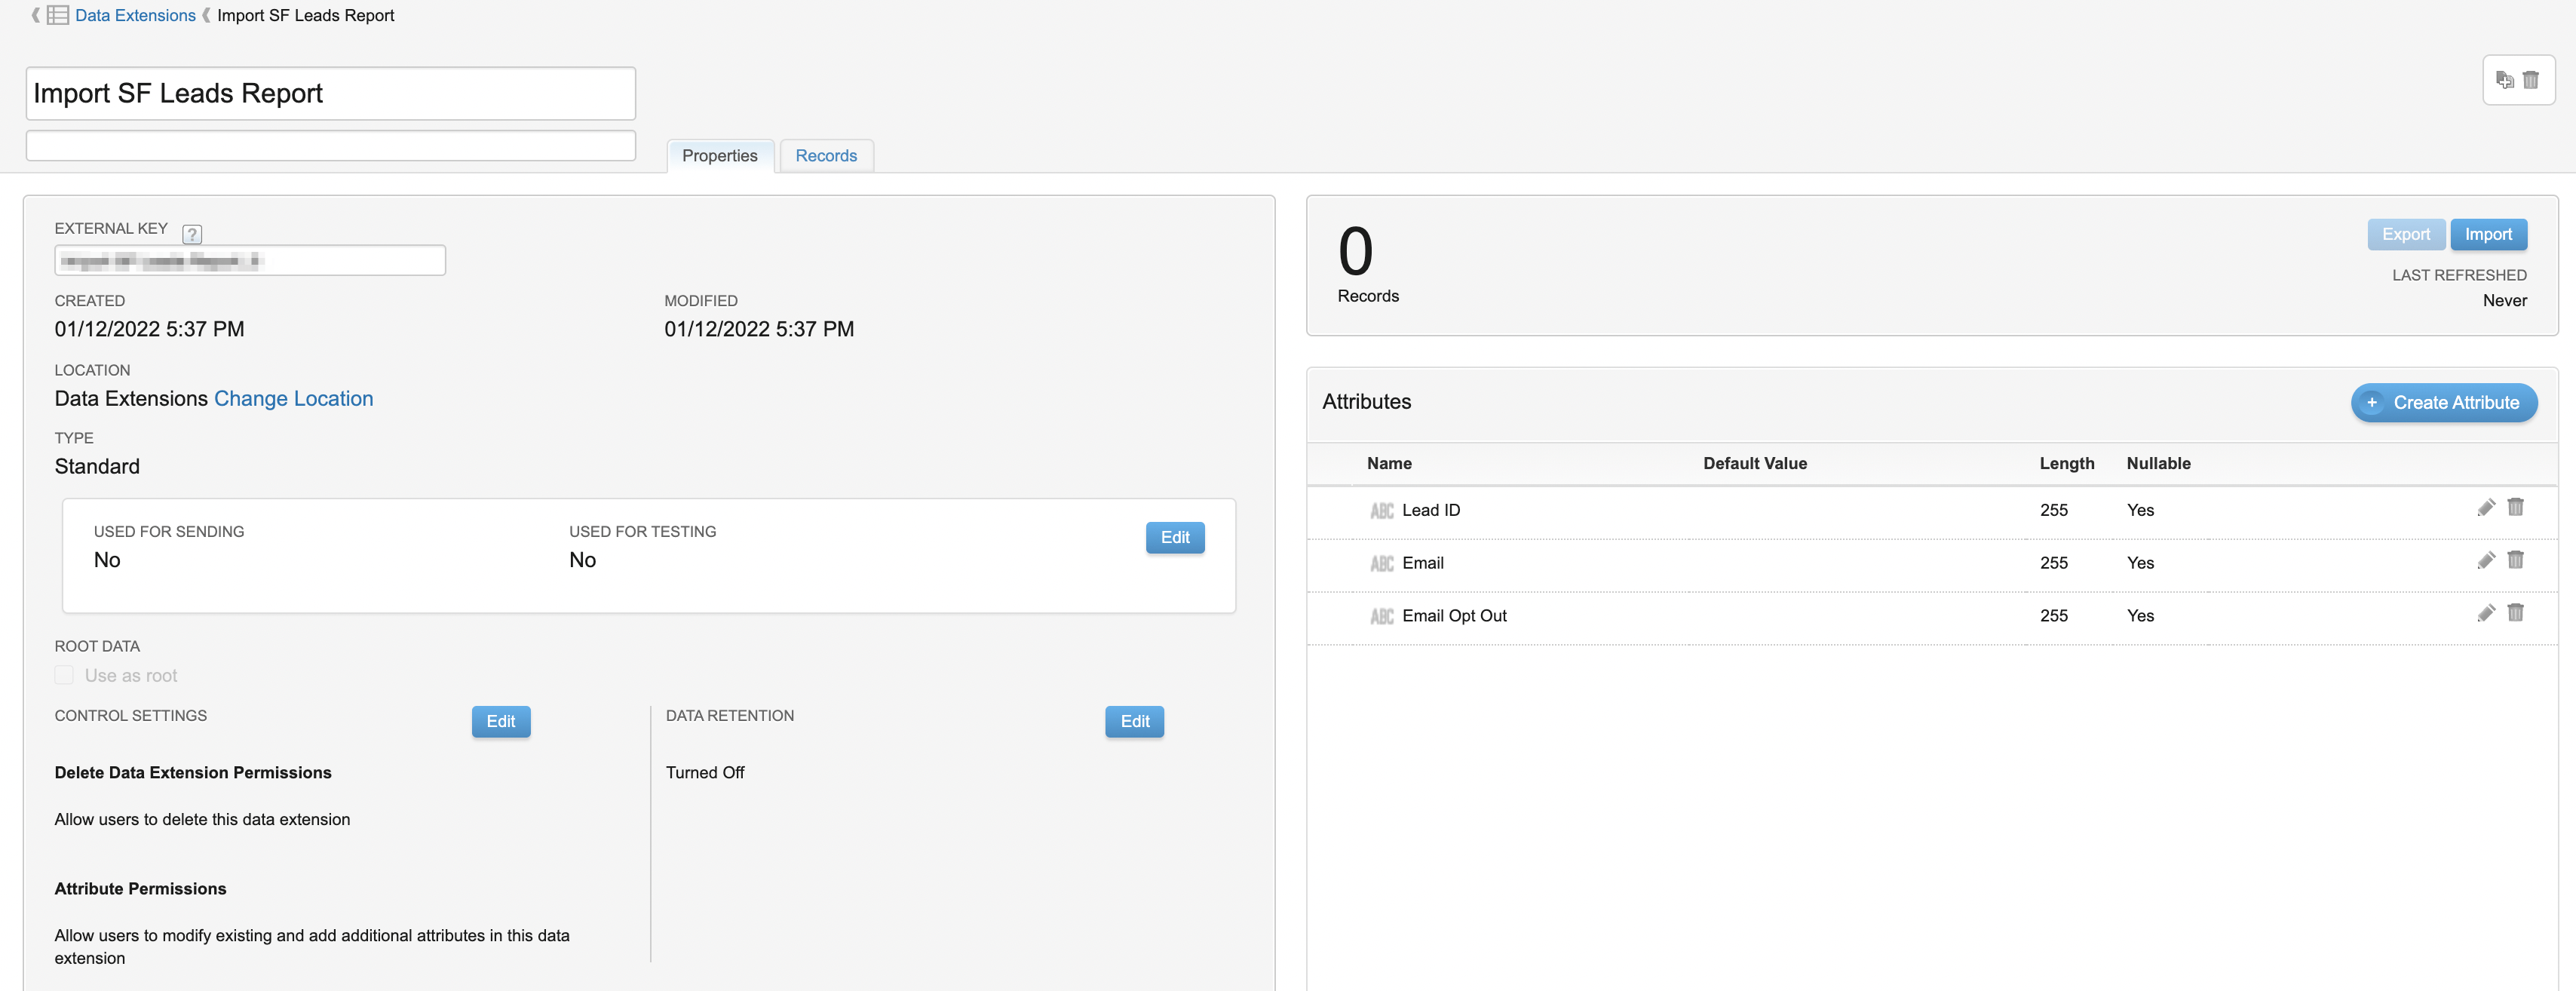Click the External Key help icon
2576x991 pixels.
(192, 234)
